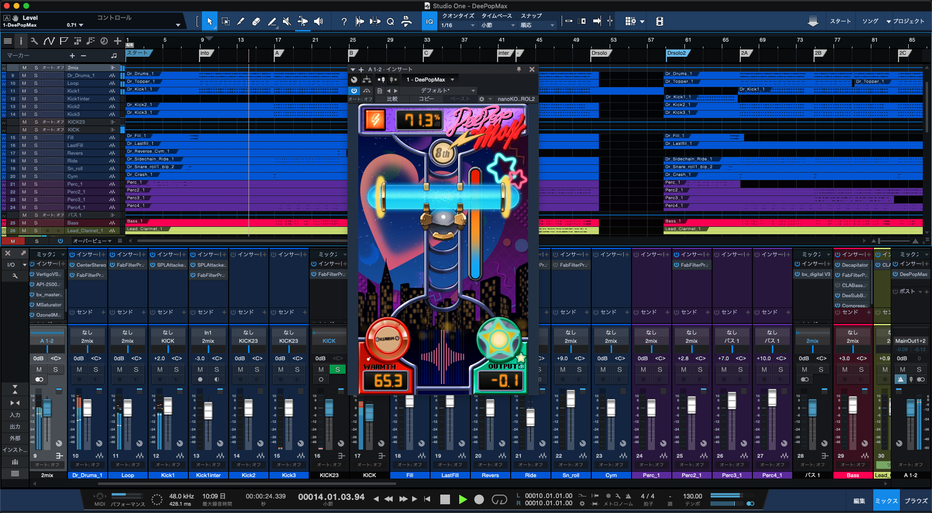Select the Listen speaker tool
Viewport: 932px width, 513px height.
pyautogui.click(x=318, y=21)
